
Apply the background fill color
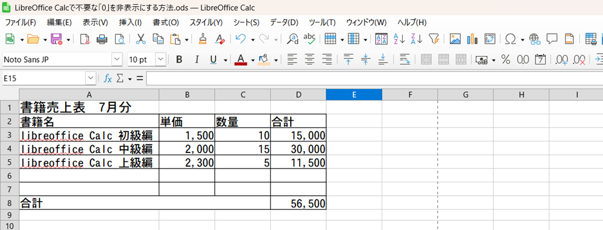(x=264, y=60)
